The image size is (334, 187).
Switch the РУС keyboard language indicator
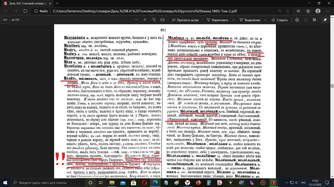(x=303, y=183)
